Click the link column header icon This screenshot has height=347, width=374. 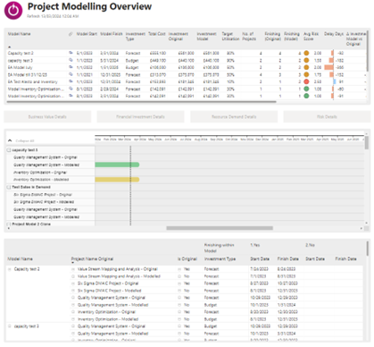pyautogui.click(x=71, y=34)
